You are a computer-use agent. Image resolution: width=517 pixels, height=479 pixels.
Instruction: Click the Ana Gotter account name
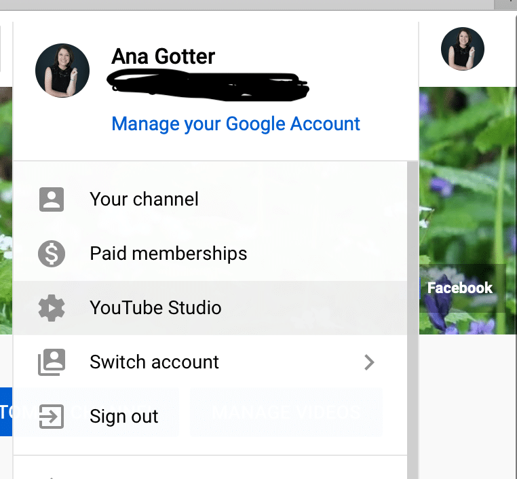coord(164,57)
